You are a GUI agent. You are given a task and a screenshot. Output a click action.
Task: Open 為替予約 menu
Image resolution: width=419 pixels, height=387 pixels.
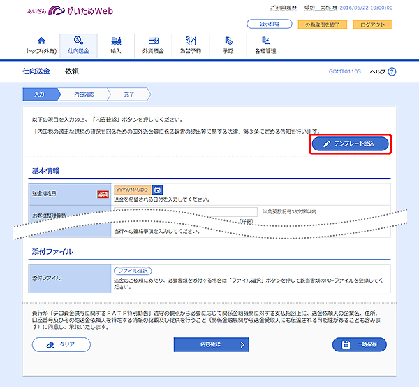tap(191, 45)
